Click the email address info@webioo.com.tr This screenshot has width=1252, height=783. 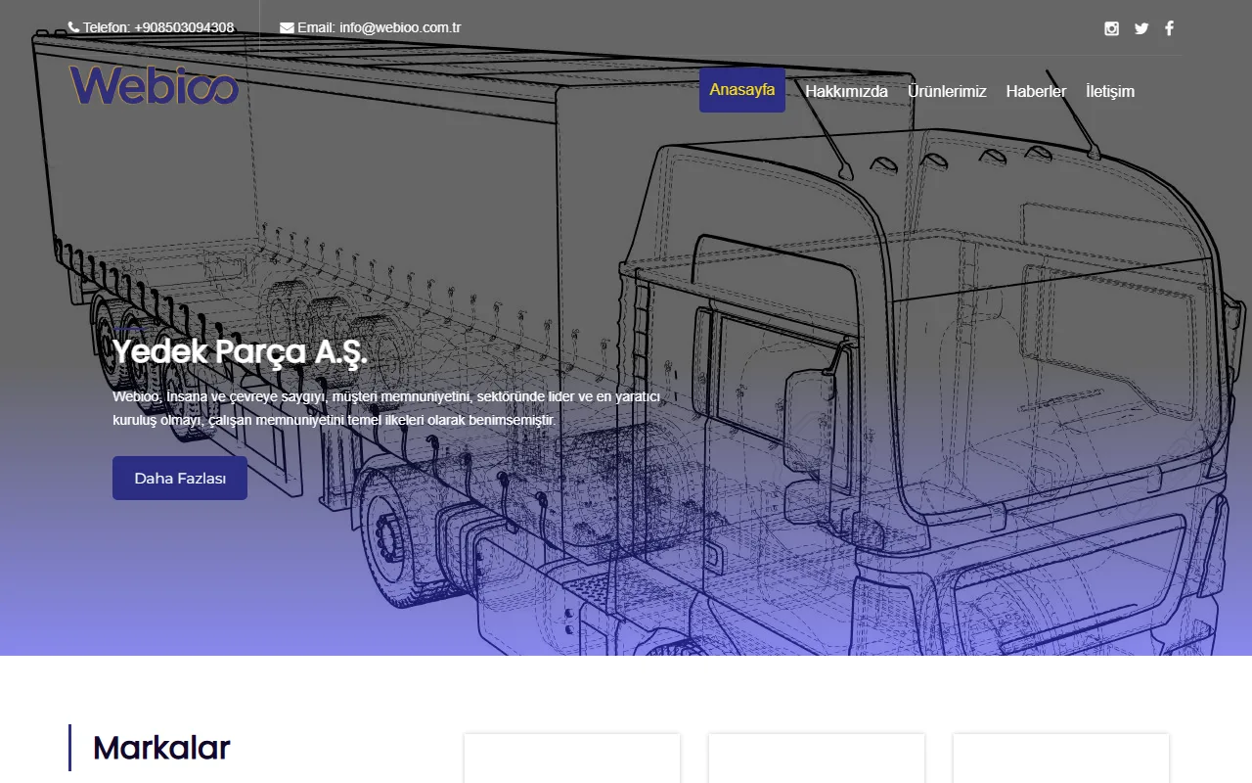pyautogui.click(x=400, y=27)
